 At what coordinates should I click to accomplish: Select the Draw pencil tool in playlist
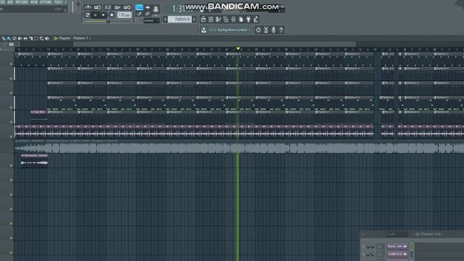[x=3, y=38]
